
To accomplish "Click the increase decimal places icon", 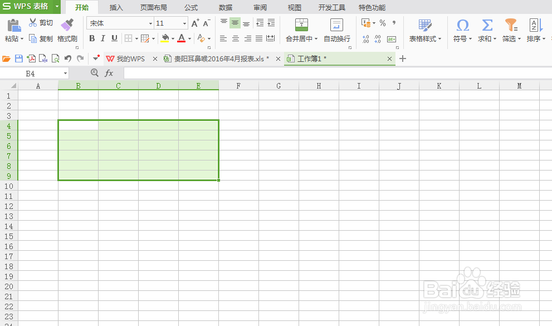I will [x=366, y=39].
